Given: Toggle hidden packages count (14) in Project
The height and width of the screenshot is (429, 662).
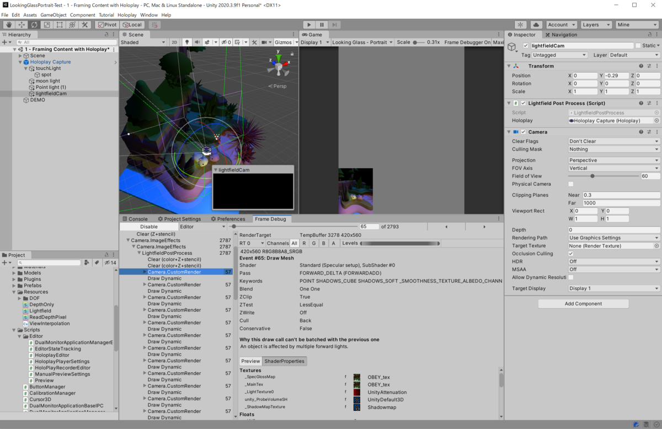Looking at the screenshot, I should click(111, 262).
